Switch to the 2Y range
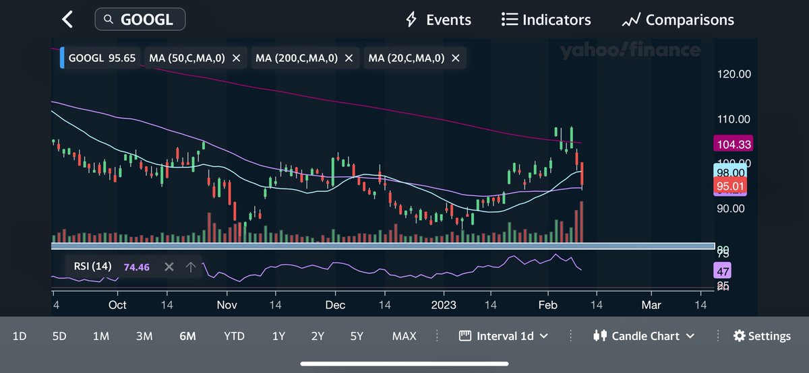This screenshot has height=373, width=809. [x=317, y=336]
